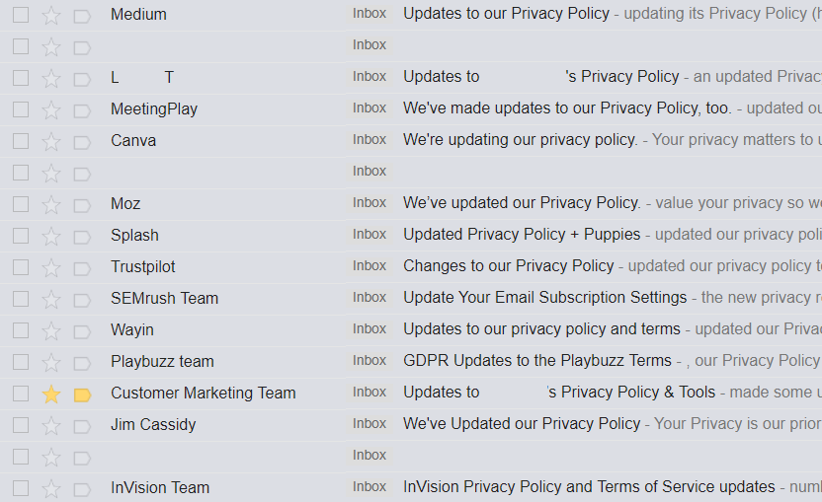Select the Medium email checkbox
Image resolution: width=822 pixels, height=502 pixels.
click(x=21, y=15)
